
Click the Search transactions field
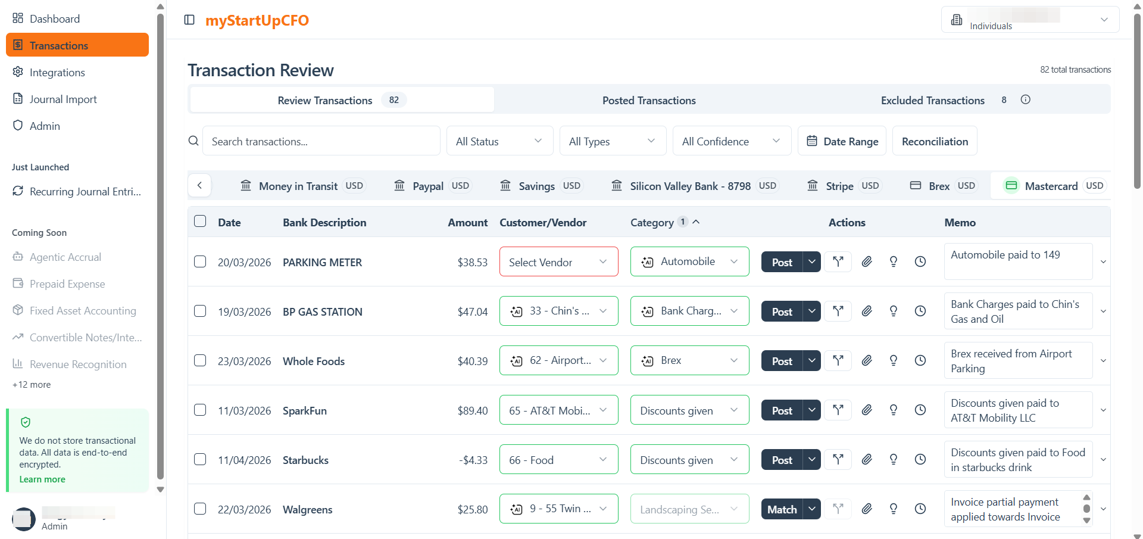click(x=321, y=141)
